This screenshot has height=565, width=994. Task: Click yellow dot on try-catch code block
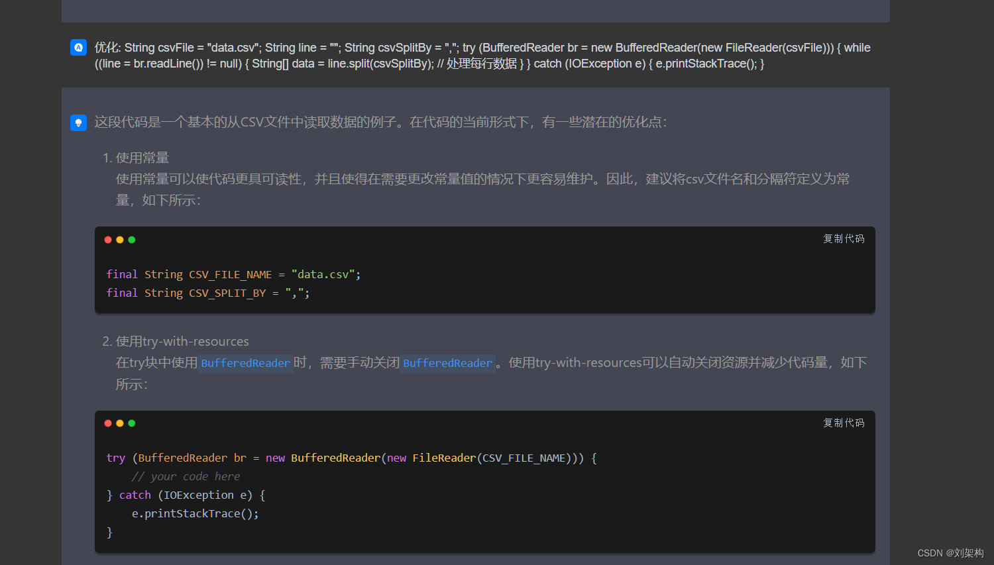point(120,423)
